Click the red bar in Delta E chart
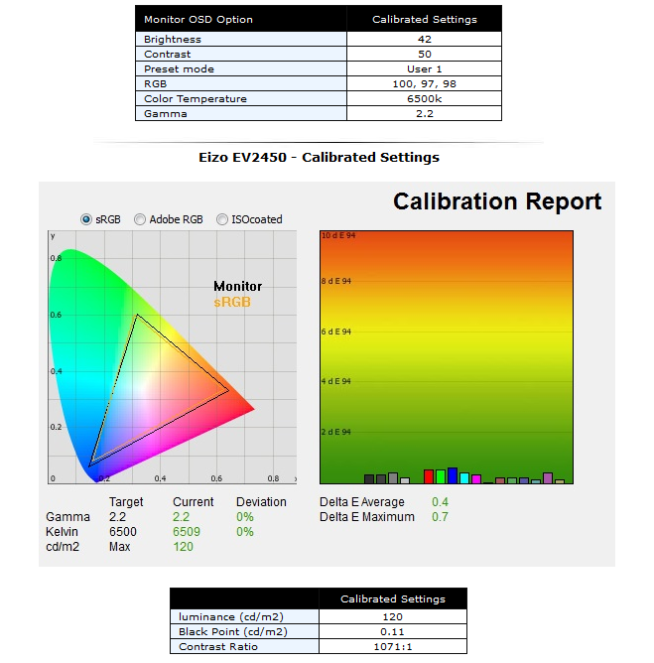 click(x=429, y=476)
